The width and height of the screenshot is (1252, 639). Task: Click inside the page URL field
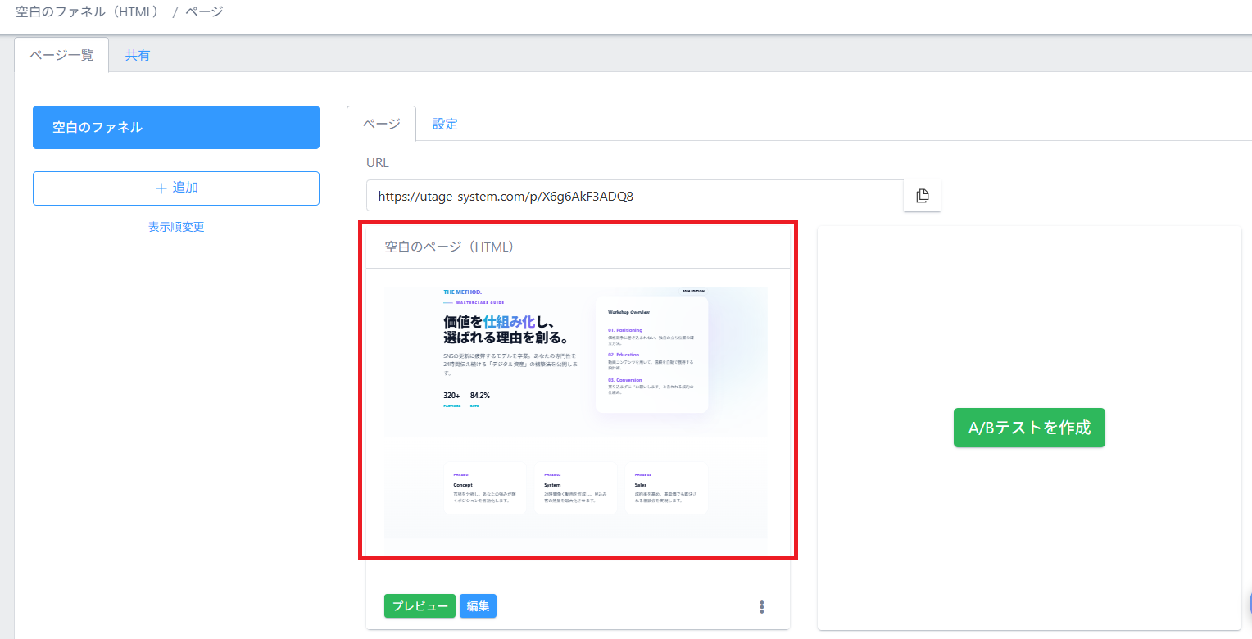point(634,196)
